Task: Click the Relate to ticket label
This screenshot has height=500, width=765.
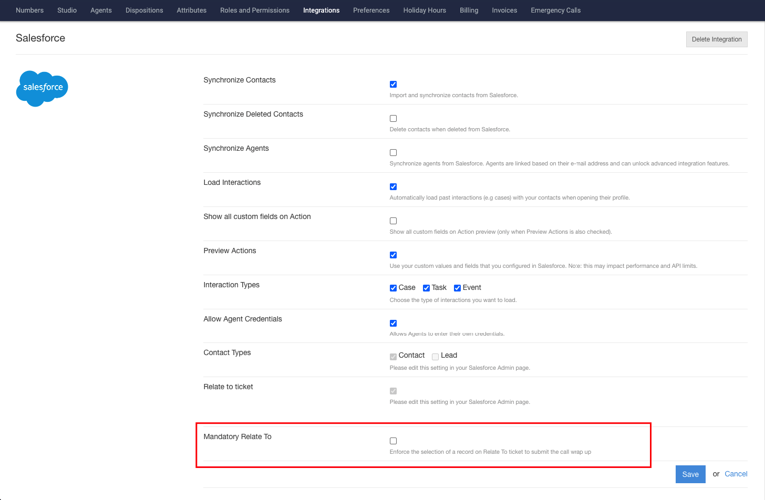Action: point(228,387)
